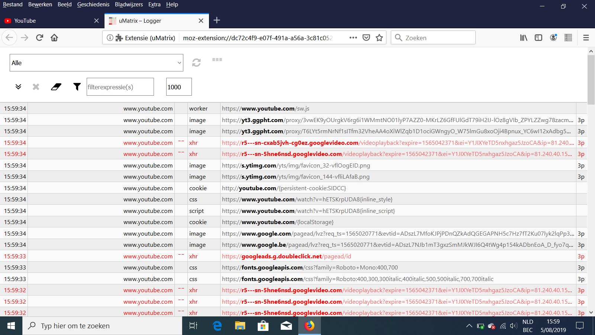
Task: Open the Firefox account panel
Action: (553, 38)
